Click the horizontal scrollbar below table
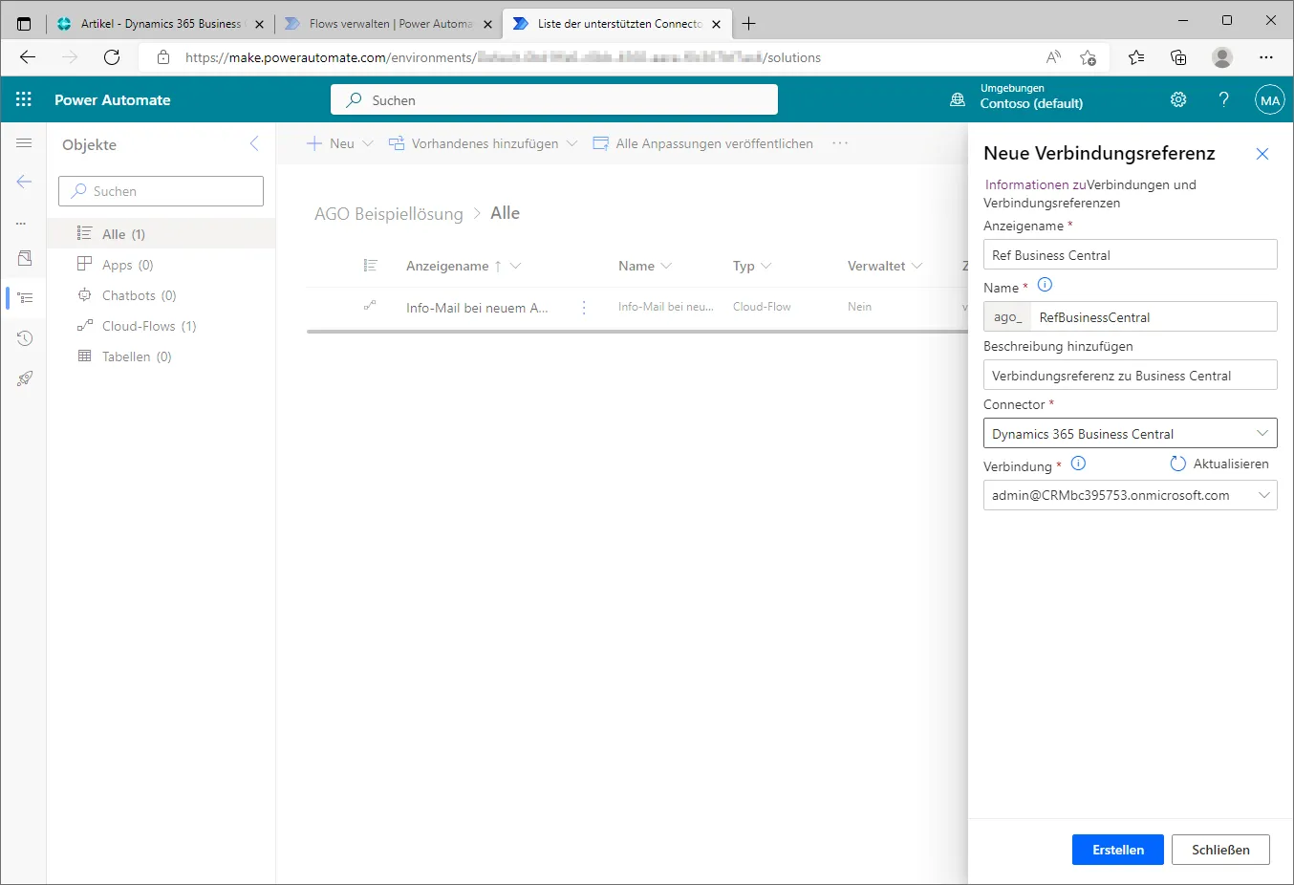This screenshot has width=1294, height=885. point(637,332)
